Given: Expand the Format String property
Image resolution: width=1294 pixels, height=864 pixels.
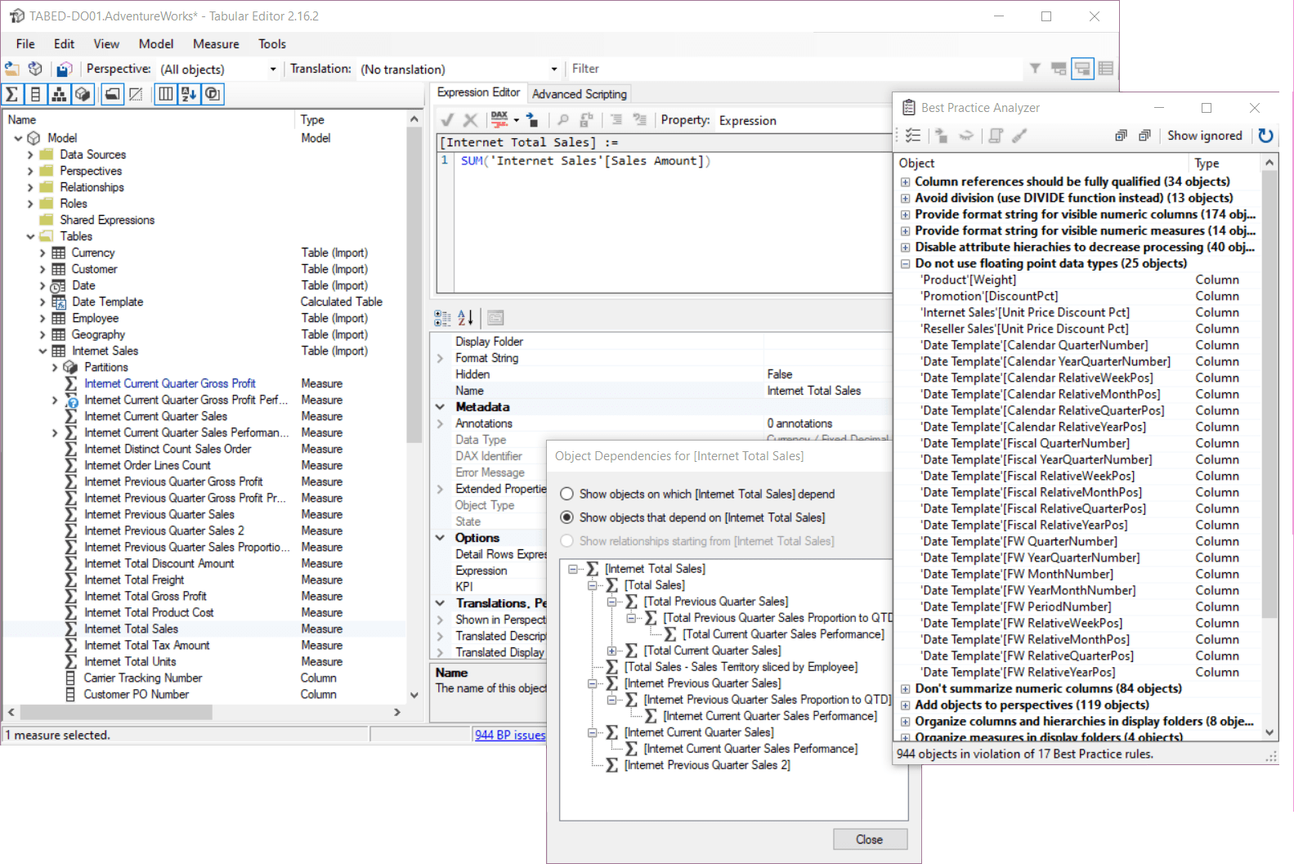Looking at the screenshot, I should pos(440,358).
